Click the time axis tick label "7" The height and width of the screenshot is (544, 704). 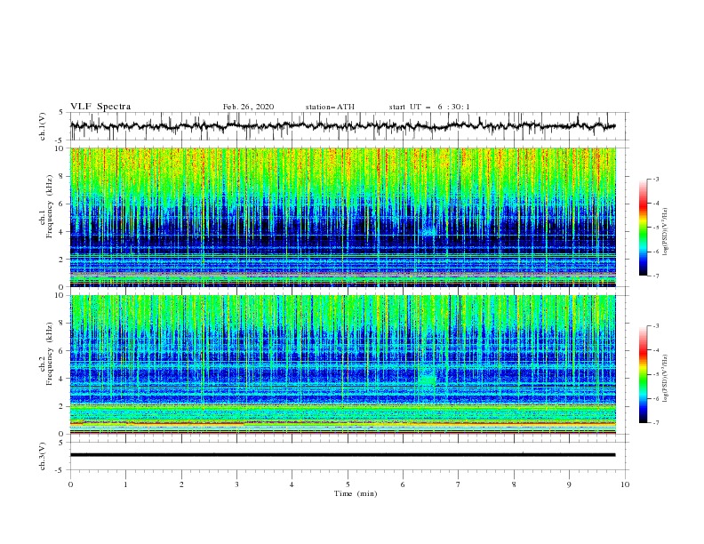click(459, 484)
